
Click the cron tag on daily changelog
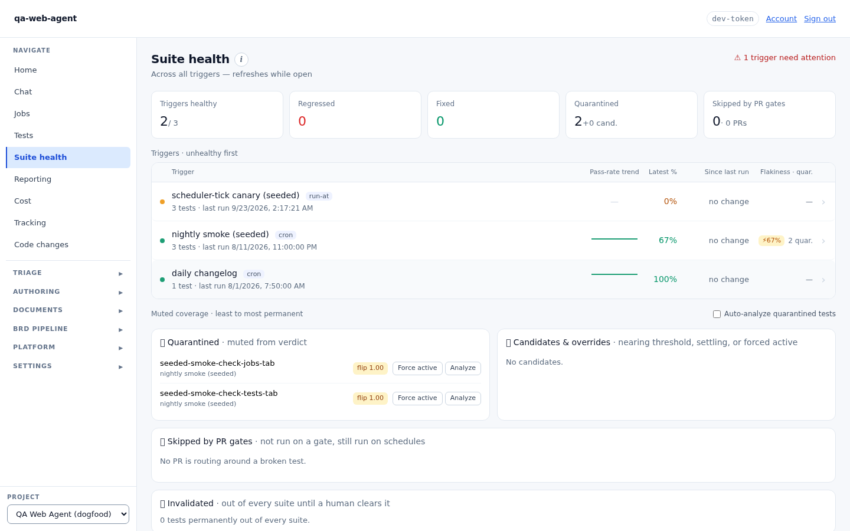click(254, 274)
